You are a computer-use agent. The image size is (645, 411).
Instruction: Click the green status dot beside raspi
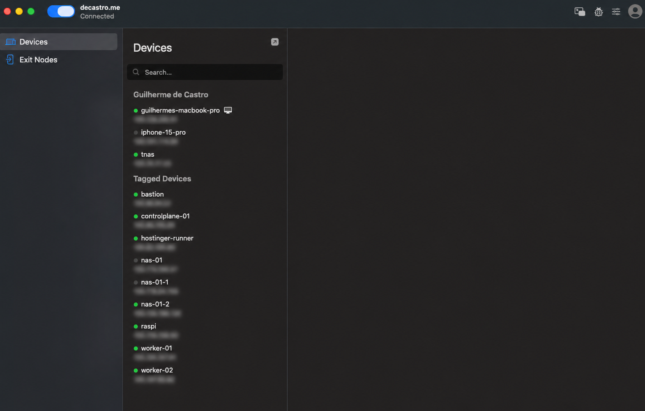coord(136,326)
